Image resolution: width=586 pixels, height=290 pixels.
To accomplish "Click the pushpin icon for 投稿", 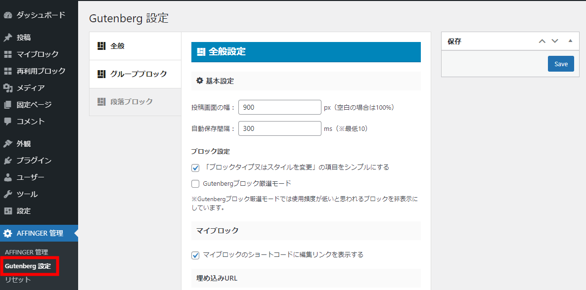I will (8, 38).
